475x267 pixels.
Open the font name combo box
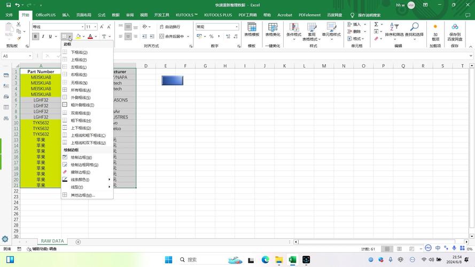click(x=58, y=27)
